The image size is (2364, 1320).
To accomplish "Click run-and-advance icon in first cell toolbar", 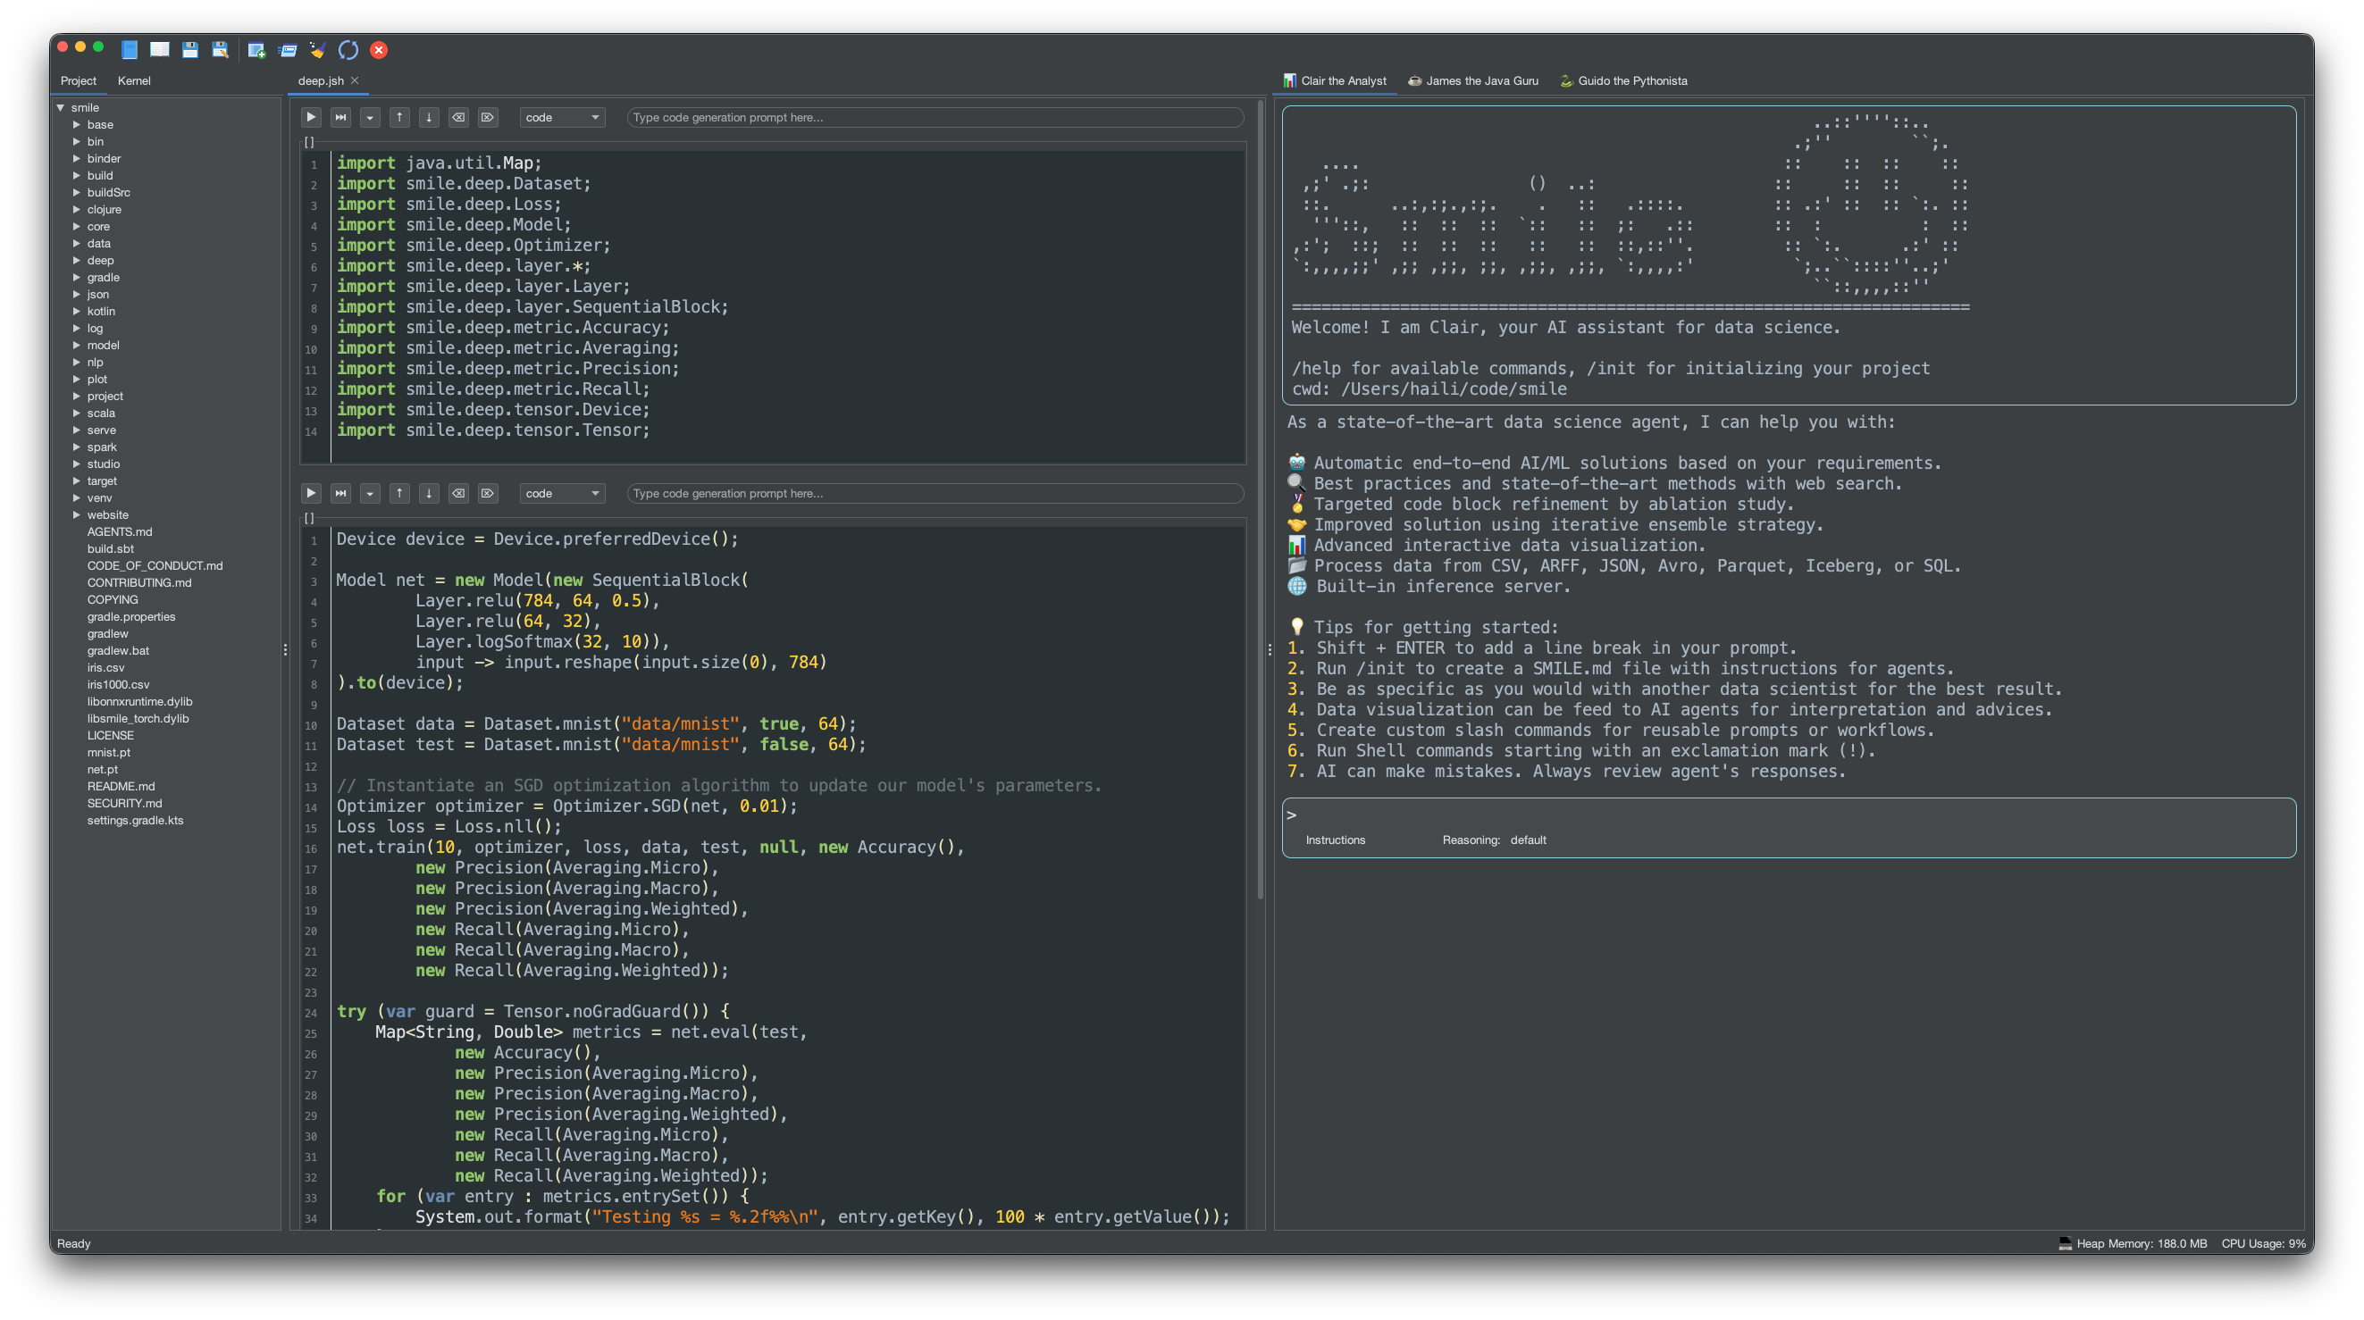I will pos(340,117).
